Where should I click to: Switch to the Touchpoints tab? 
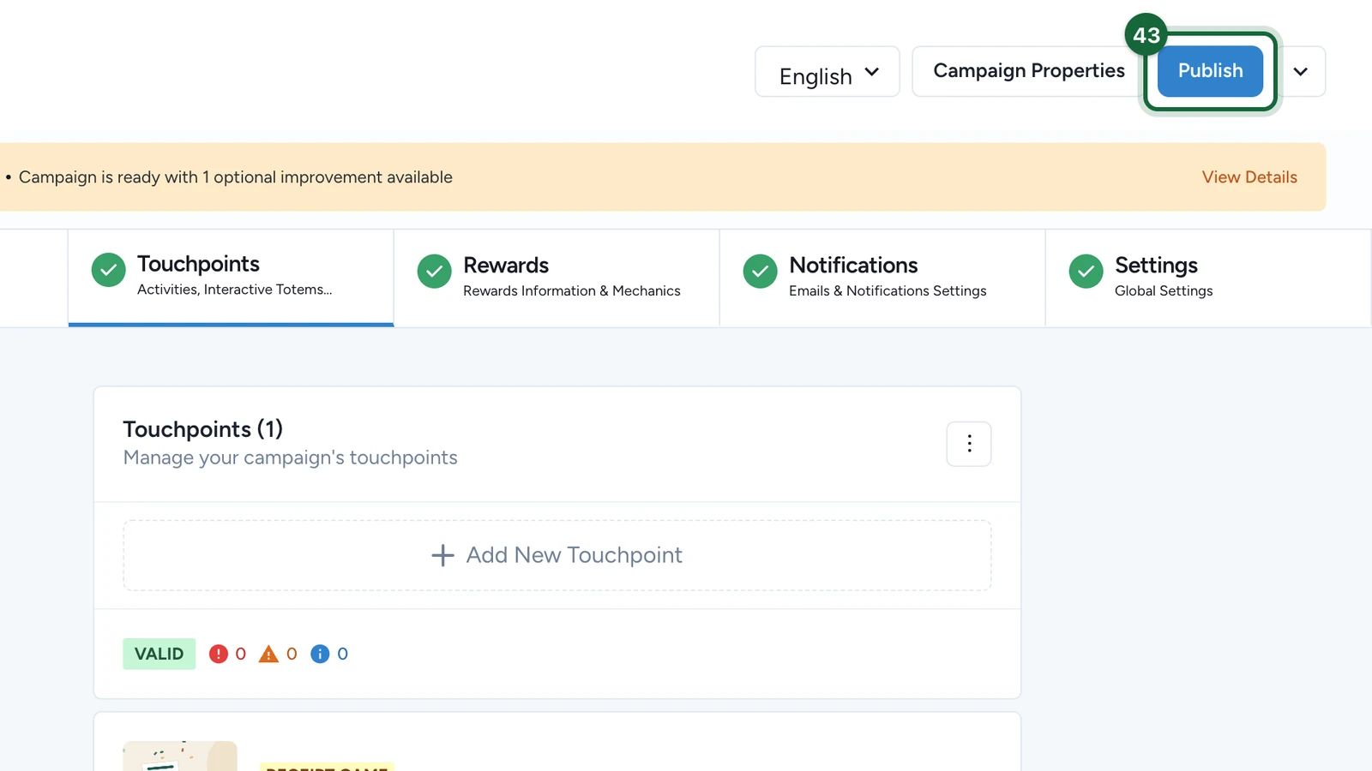click(231, 278)
